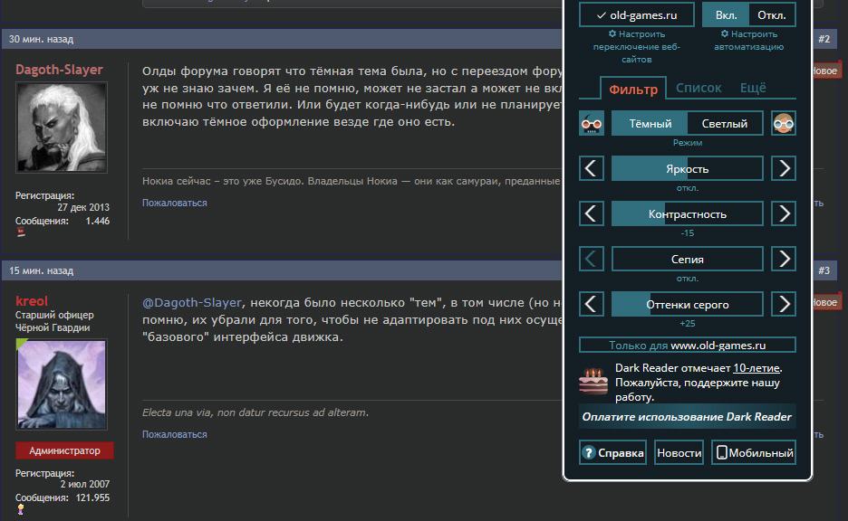Click Dagoth-Slayer's avatar image
Image resolution: width=848 pixels, height=521 pixels.
coord(61,128)
